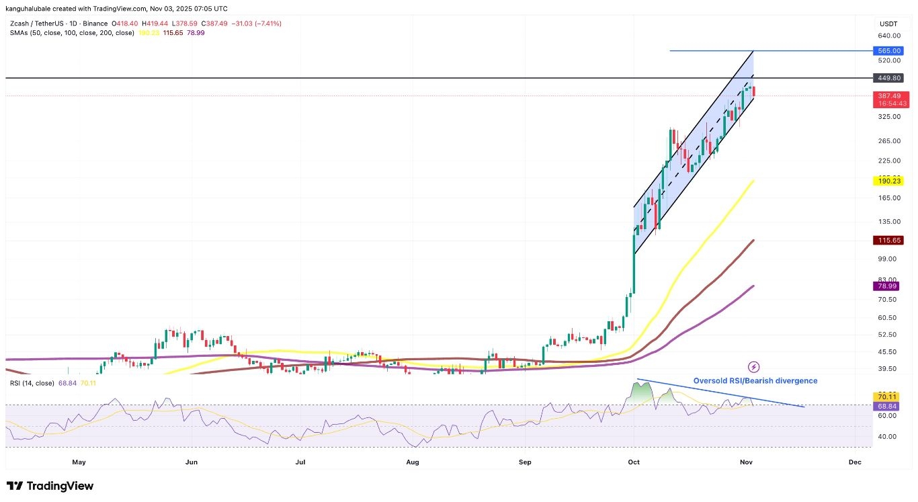Click the TradingView logo icon at bottom left
Screen dimensions: 918x502
(15, 486)
